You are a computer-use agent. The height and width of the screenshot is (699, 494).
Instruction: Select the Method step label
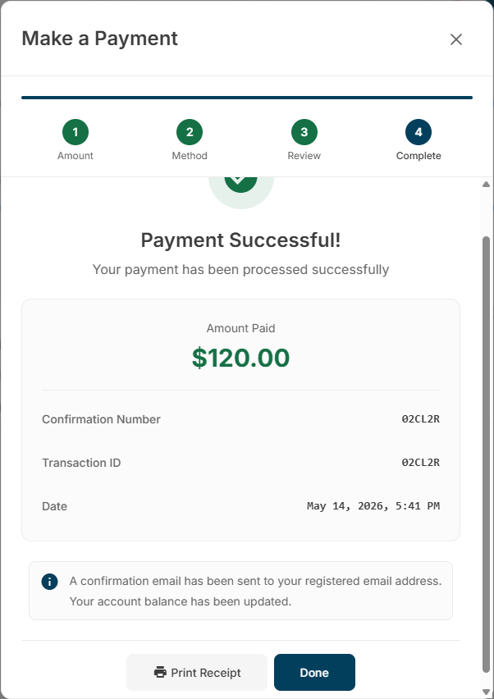point(190,156)
